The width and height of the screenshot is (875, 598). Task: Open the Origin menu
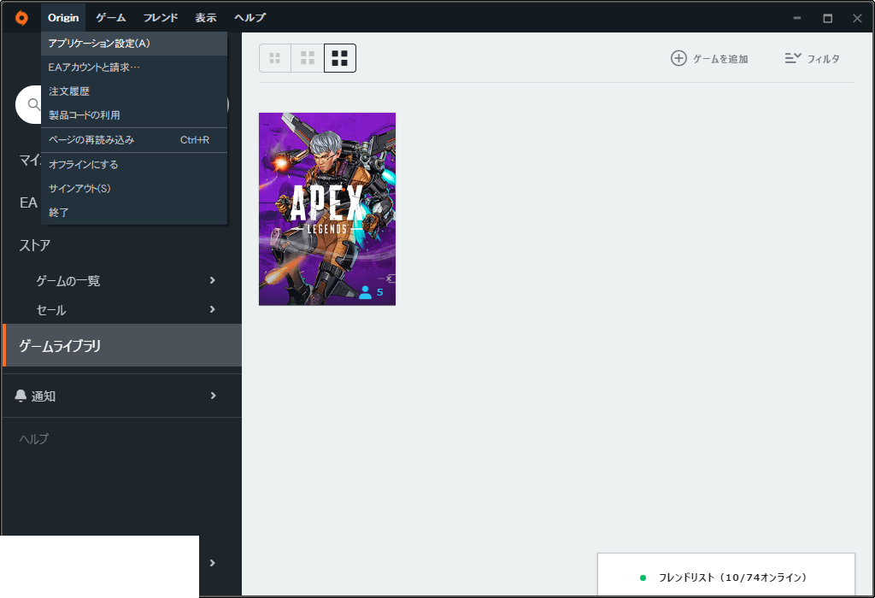coord(63,18)
